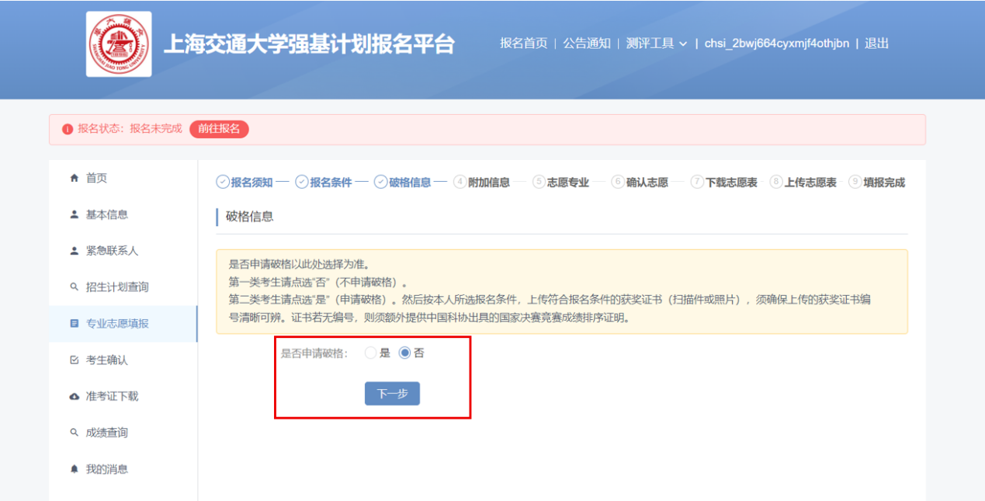Open 成绩查询 in the sidebar

106,433
